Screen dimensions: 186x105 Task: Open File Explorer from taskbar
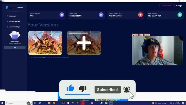tap(49, 103)
